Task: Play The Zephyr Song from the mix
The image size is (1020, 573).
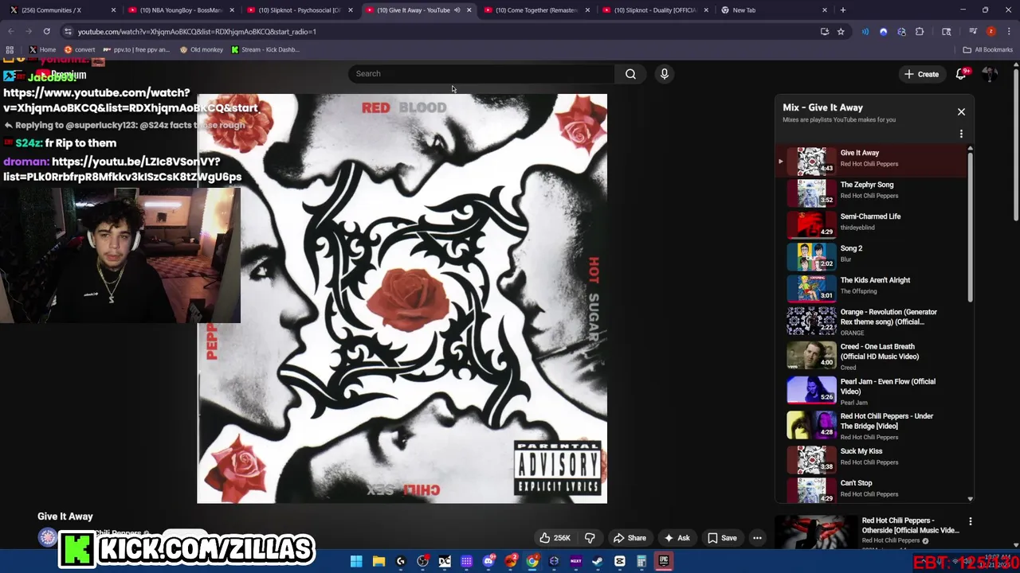Action: (x=873, y=192)
